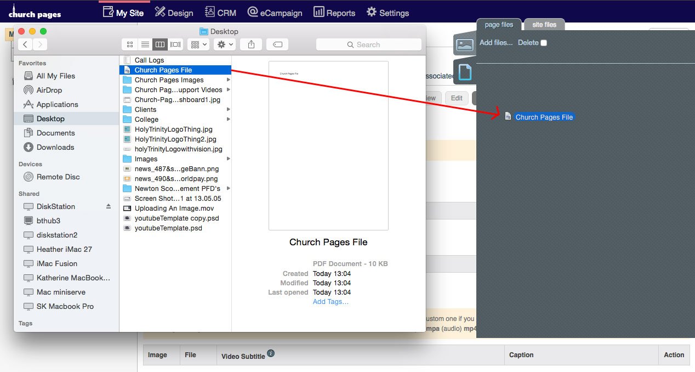Expand the Clients folder arrow
695x372 pixels.
[228, 110]
